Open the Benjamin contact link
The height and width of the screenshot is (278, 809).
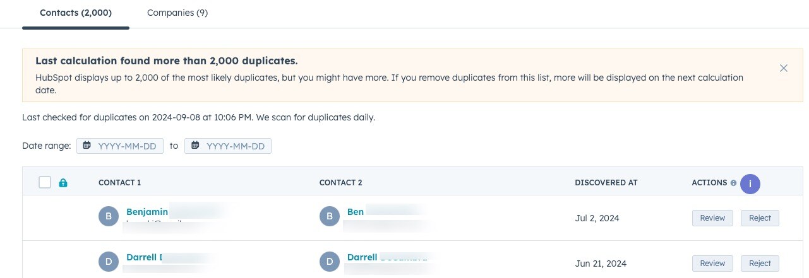(x=147, y=212)
